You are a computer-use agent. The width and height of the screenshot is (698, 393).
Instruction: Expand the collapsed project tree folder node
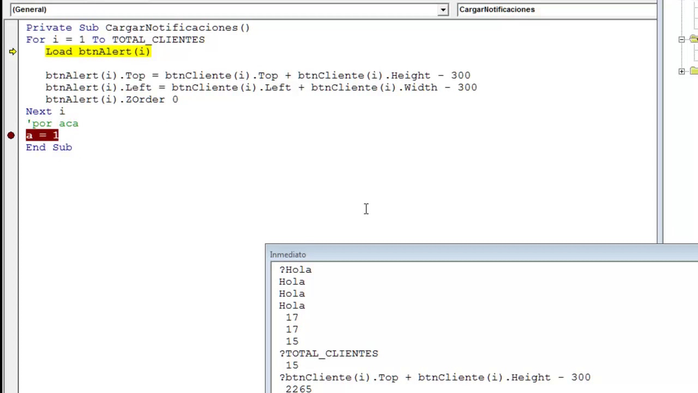682,71
